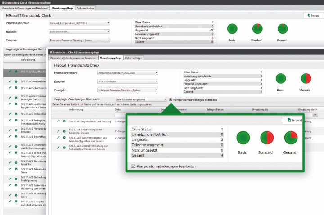Click 'Gesamt: 28' total in back window
This screenshot has width=324, height=215.
coord(174,42)
